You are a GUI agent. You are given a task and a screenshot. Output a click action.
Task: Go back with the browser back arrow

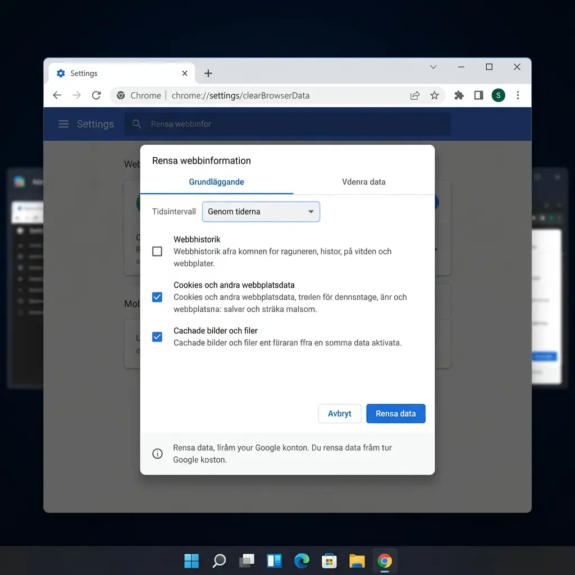(57, 95)
